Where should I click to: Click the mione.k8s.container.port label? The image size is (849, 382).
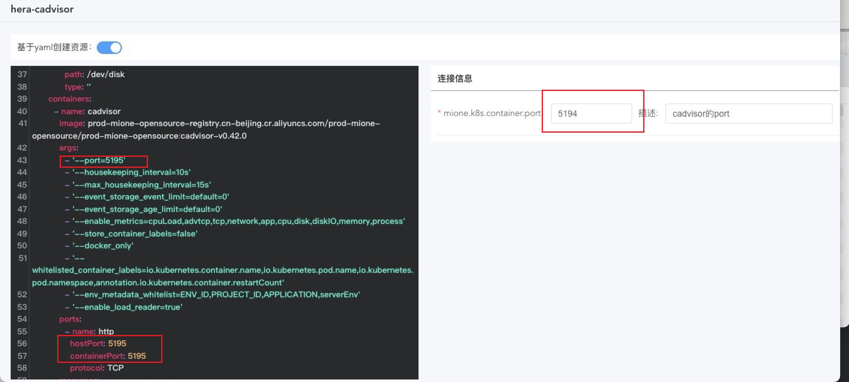coord(491,113)
